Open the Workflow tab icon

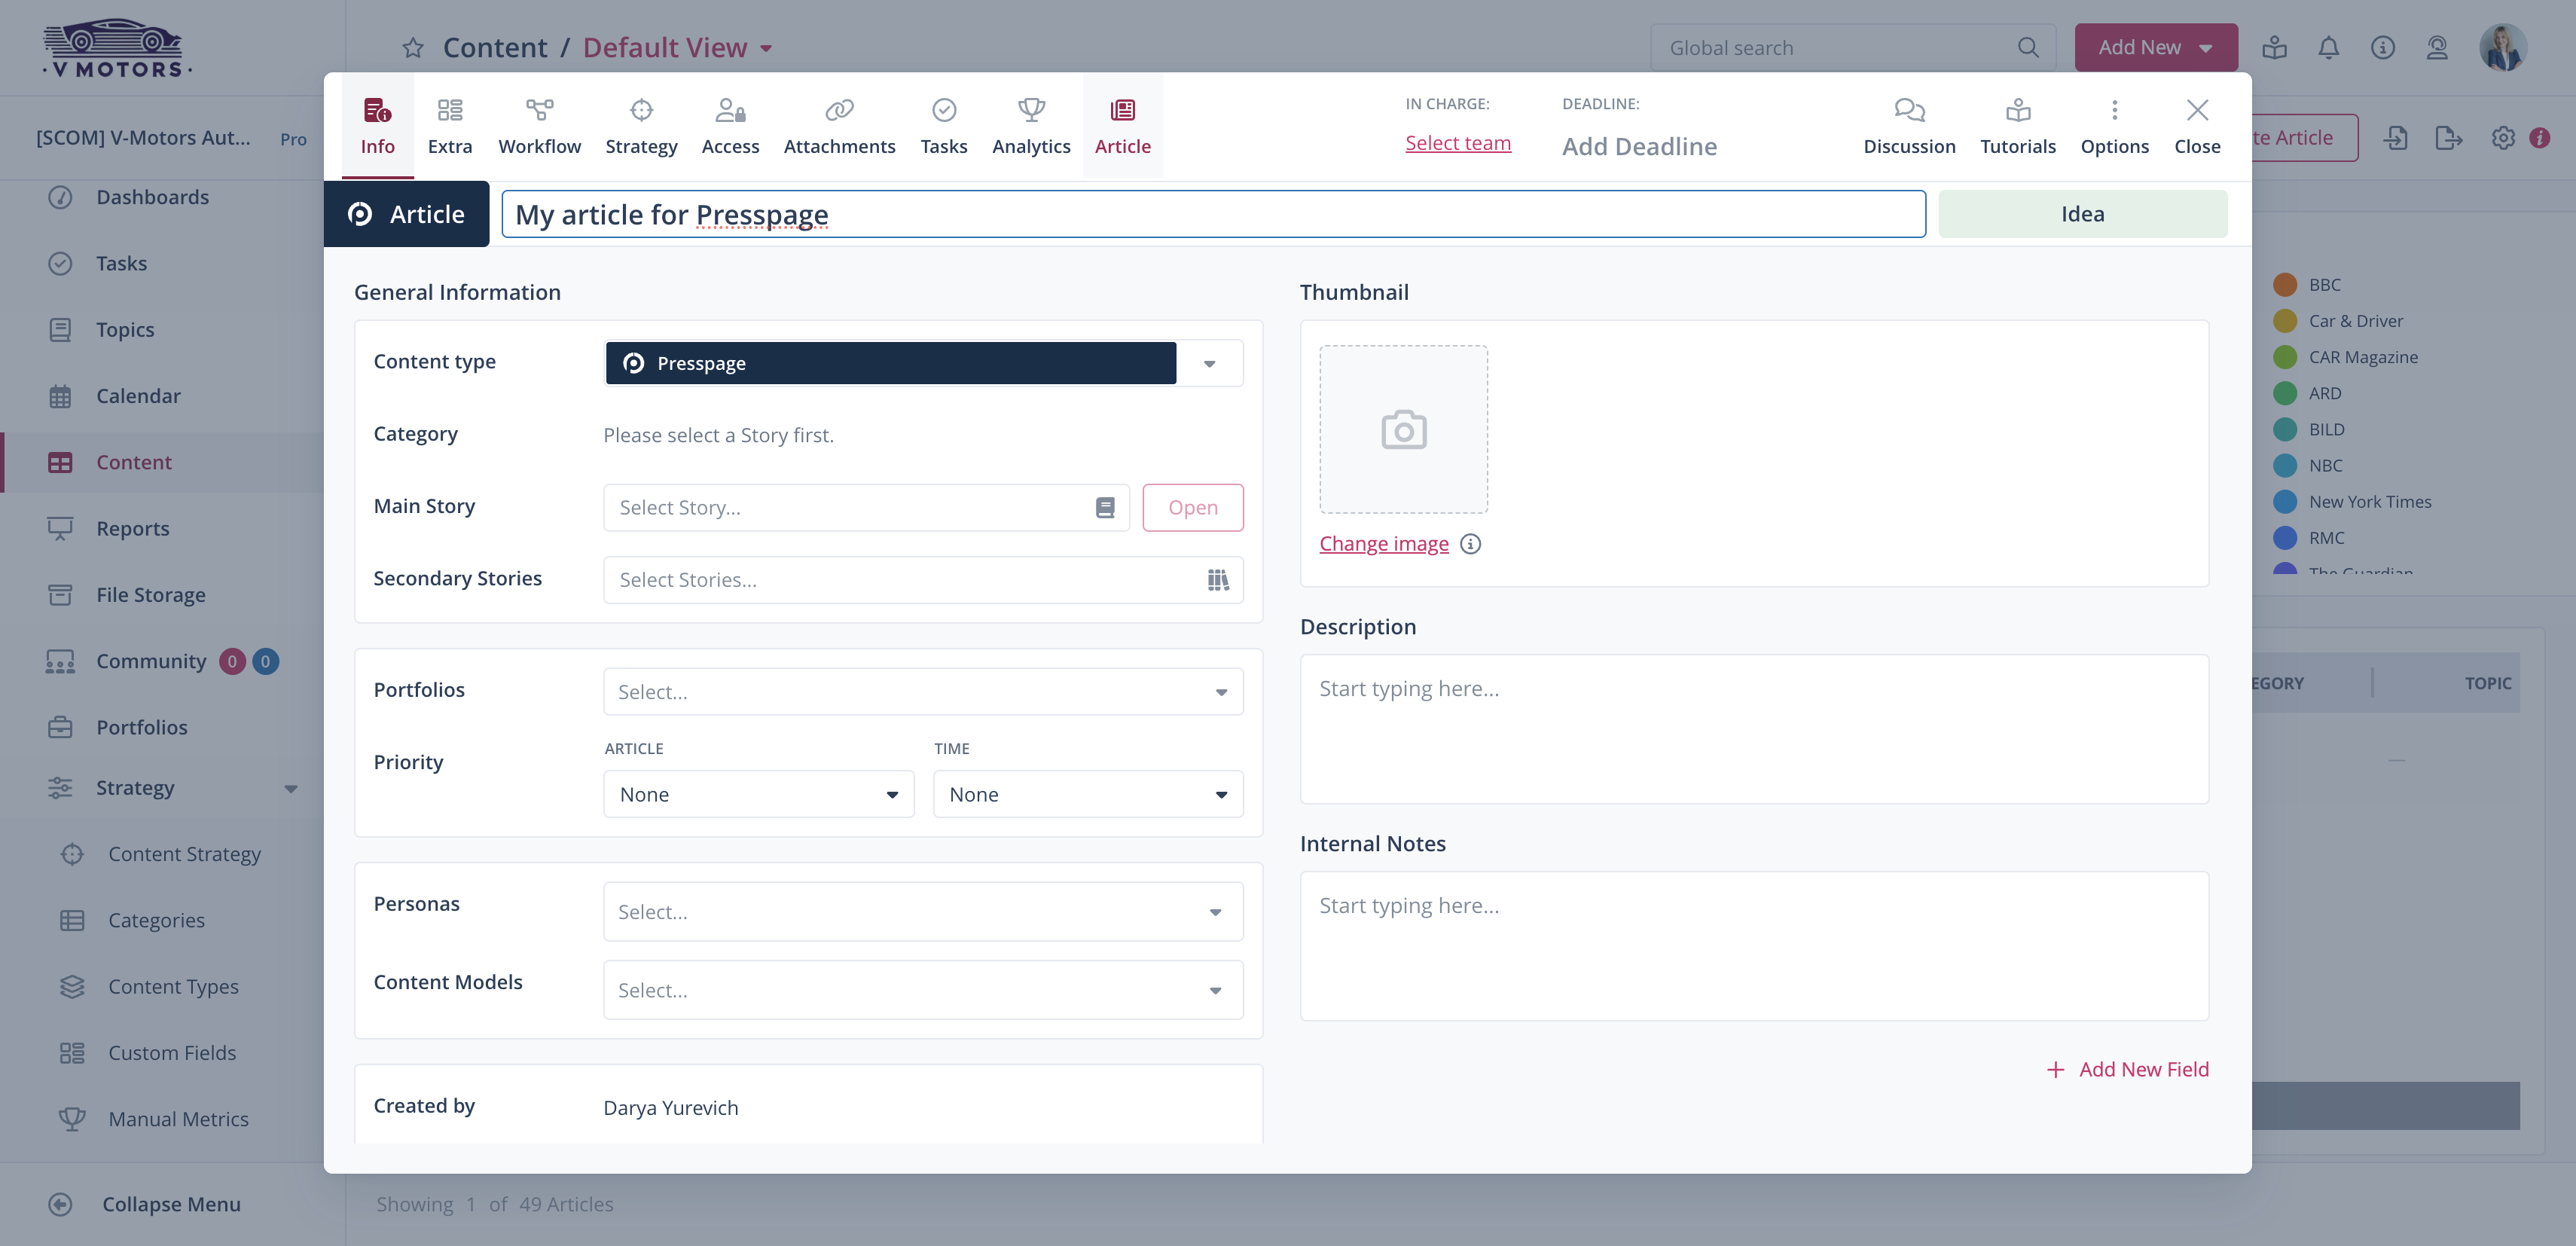pos(539,110)
